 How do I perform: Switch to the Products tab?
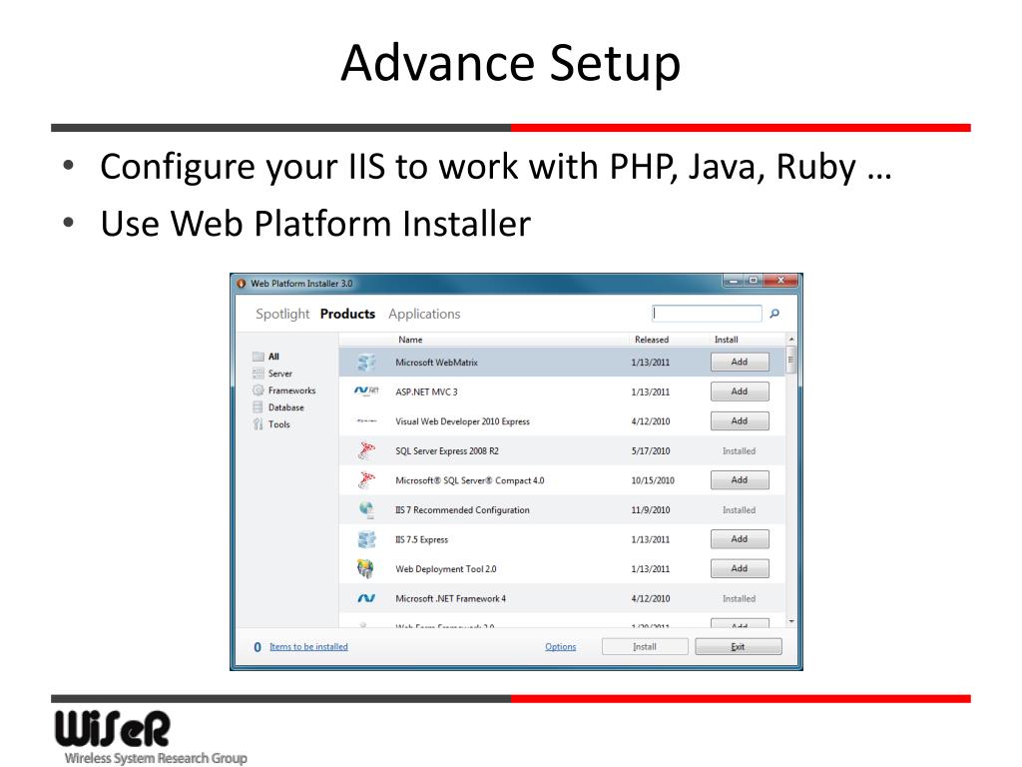click(x=347, y=314)
